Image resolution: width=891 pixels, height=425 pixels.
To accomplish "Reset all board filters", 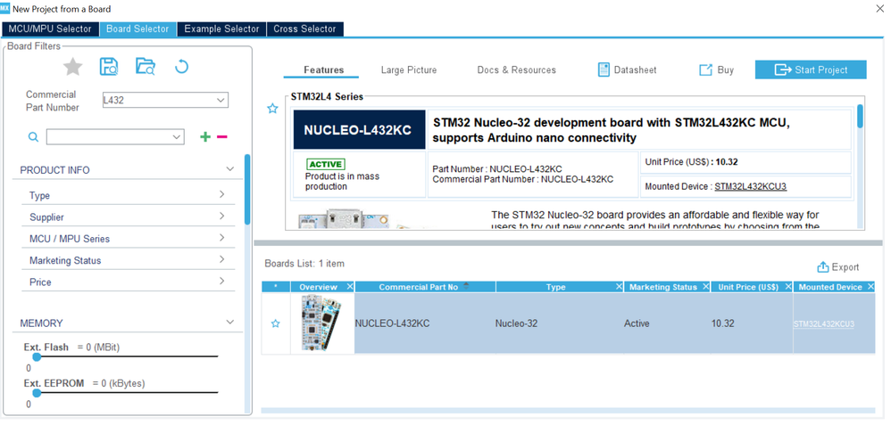I will pyautogui.click(x=181, y=67).
